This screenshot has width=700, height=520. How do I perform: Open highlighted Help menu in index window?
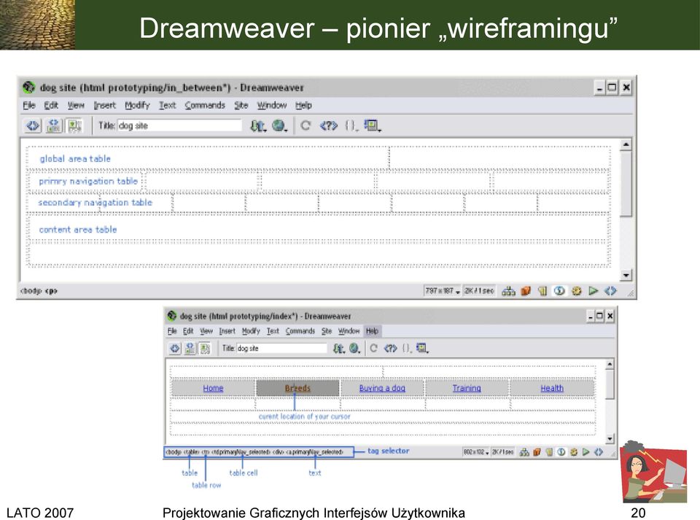[373, 331]
